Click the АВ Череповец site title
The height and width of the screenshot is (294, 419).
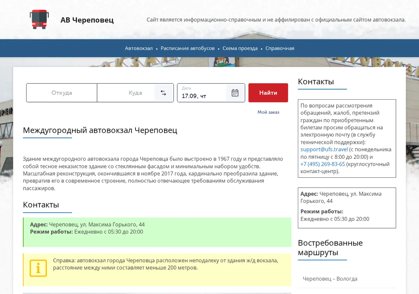[87, 20]
